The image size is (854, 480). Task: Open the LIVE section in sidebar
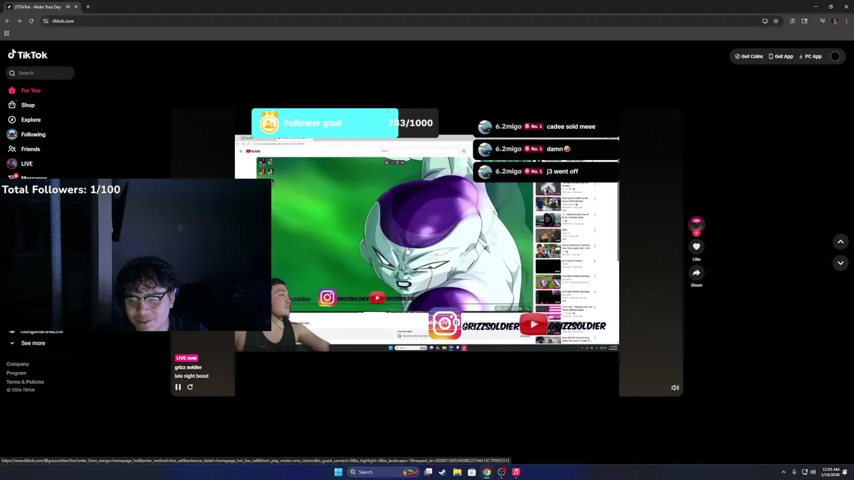[20, 163]
